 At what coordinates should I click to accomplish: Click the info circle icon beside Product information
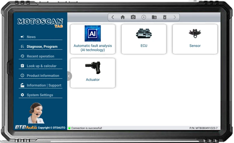[x=23, y=75]
